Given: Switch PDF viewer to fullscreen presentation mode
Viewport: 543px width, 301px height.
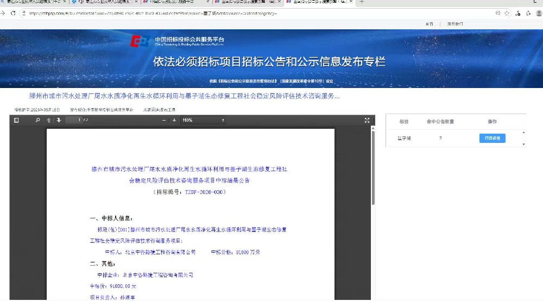Looking at the screenshot, I should click(367, 120).
